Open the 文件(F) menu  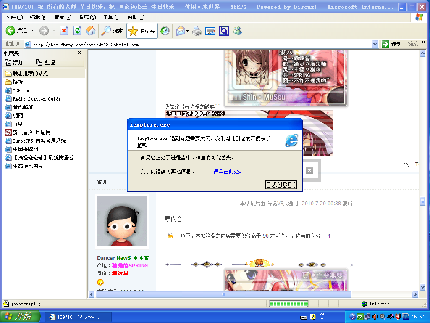click(14, 17)
